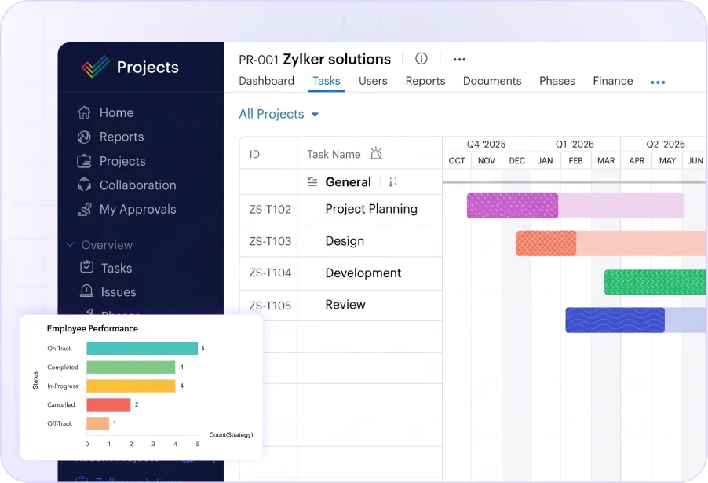
Task: Click the MAR month header
Action: [606, 160]
